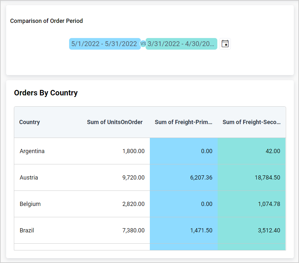Screen dimensions: 299x263
Task: Select the Belgium country cell
Action: 30,204
